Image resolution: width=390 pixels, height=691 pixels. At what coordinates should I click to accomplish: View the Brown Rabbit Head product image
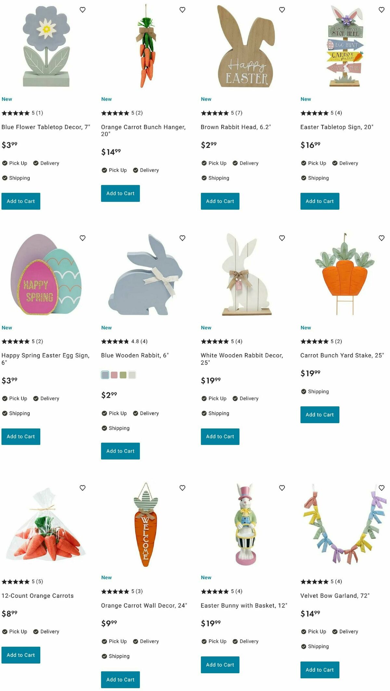pyautogui.click(x=245, y=46)
